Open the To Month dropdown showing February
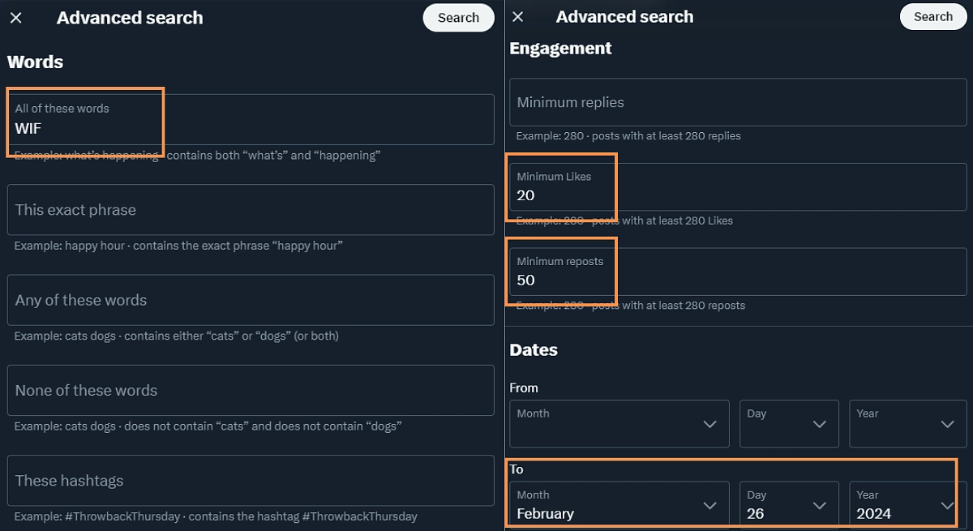Viewport: 973px width, 531px height. 619,505
